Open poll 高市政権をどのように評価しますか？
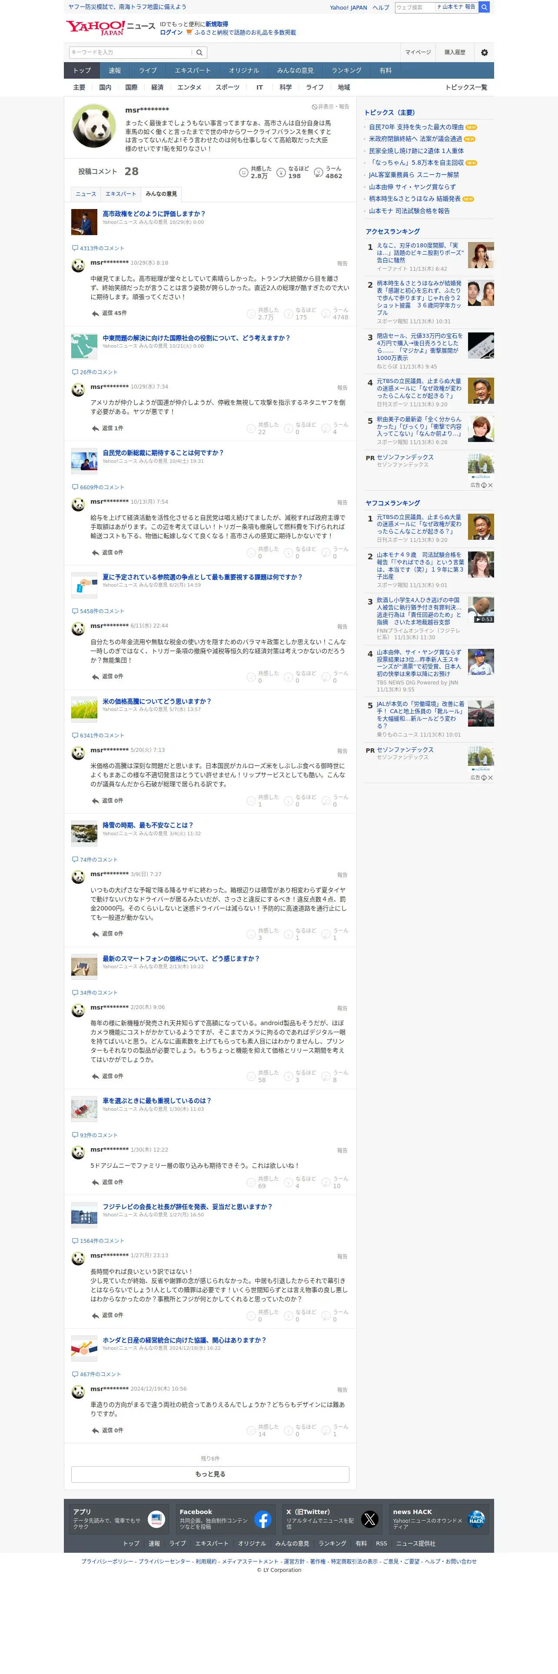 coord(154,214)
